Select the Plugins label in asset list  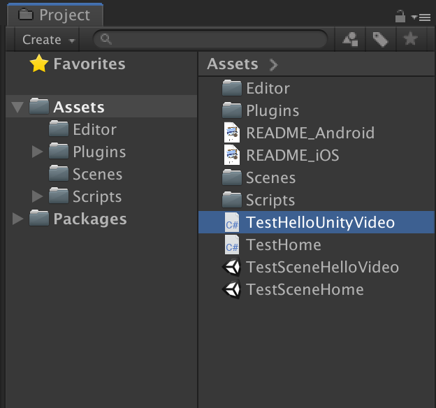[x=272, y=111]
